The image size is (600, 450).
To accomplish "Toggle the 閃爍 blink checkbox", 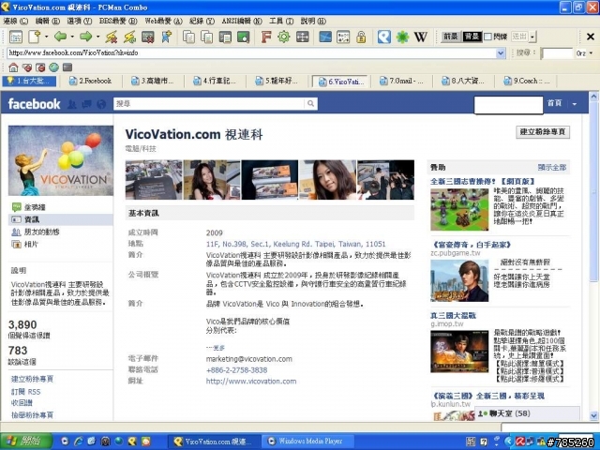I will pos(487,37).
